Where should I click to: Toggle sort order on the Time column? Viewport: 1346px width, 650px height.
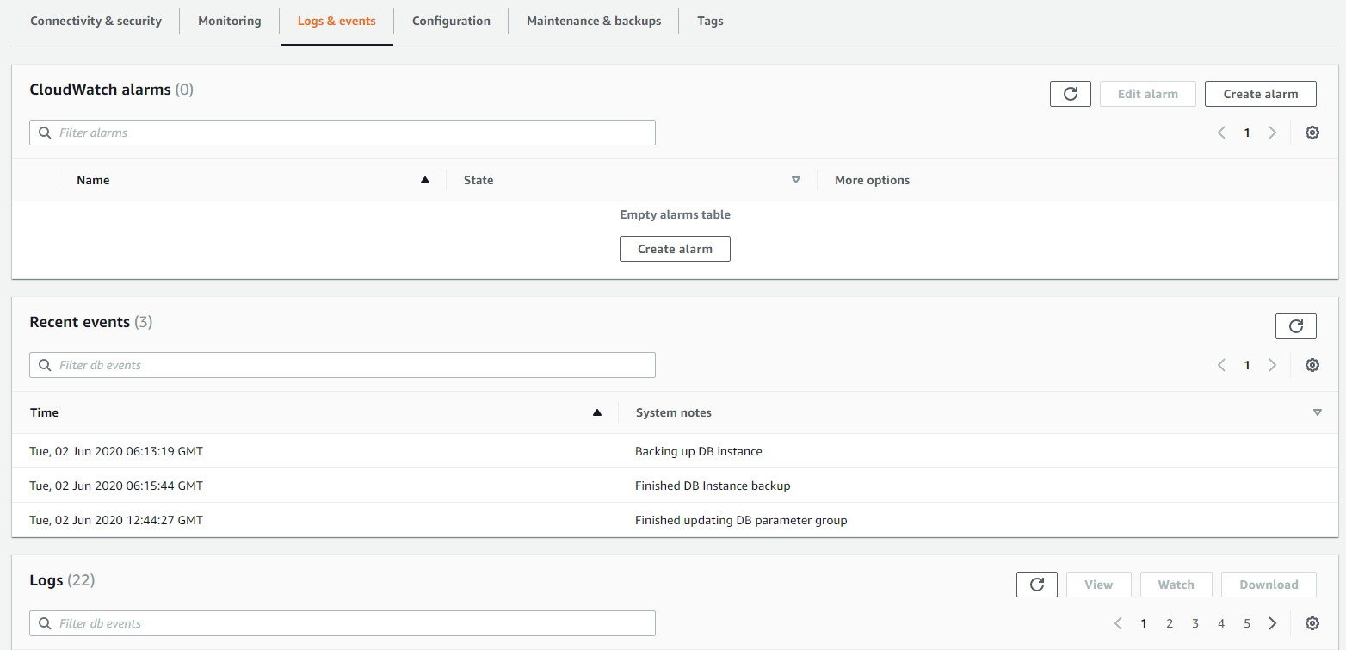point(597,412)
